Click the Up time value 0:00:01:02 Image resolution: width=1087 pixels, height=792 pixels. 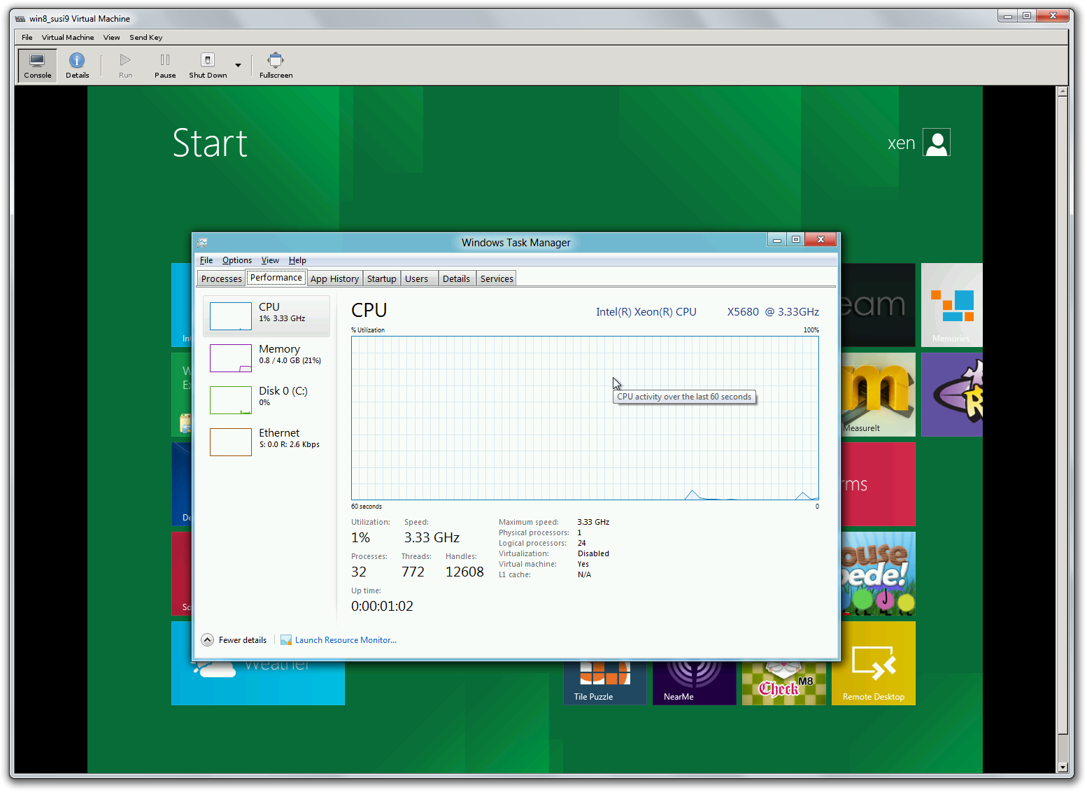(382, 606)
